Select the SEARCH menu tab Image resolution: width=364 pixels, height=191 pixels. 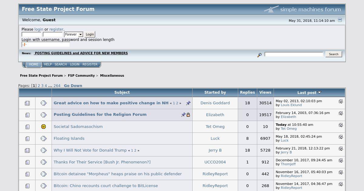(61, 64)
